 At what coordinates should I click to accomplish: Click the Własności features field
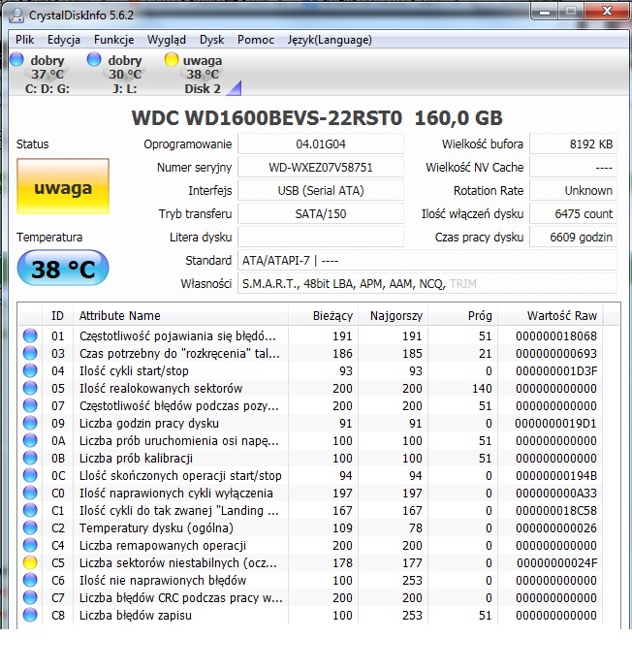click(427, 283)
